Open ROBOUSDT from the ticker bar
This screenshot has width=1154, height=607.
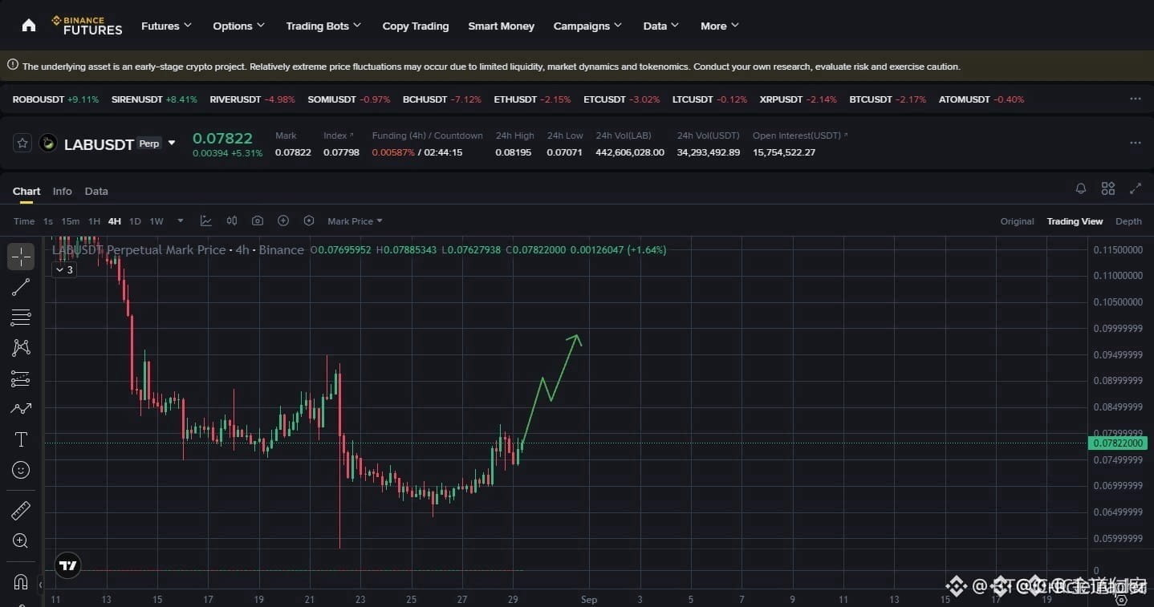(x=55, y=99)
